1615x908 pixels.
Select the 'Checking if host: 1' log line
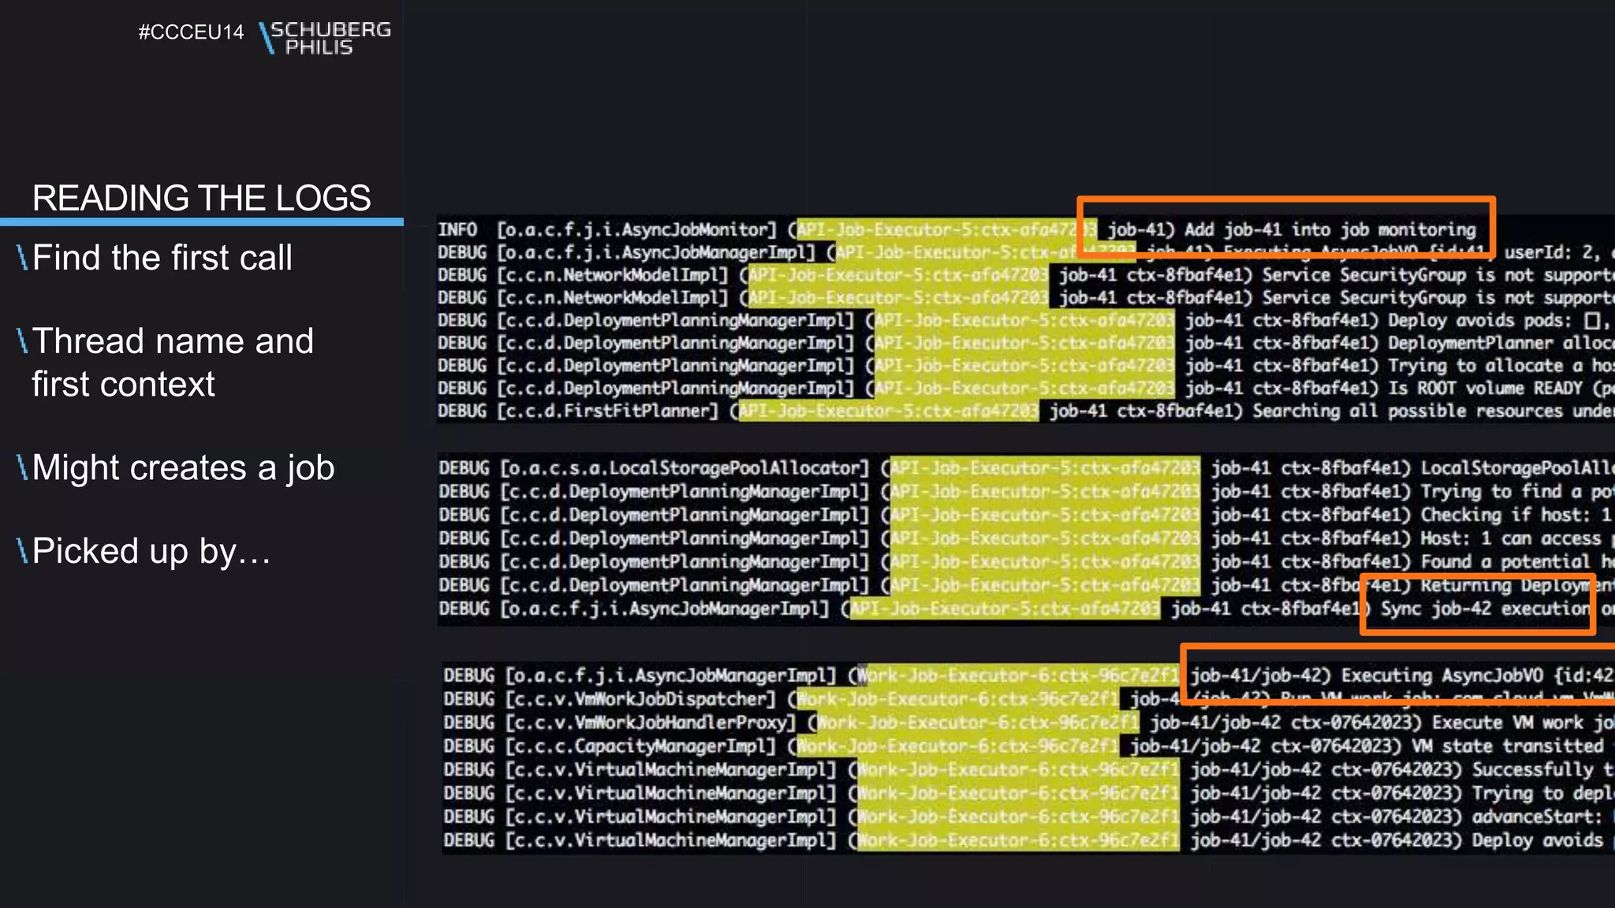(x=1027, y=515)
